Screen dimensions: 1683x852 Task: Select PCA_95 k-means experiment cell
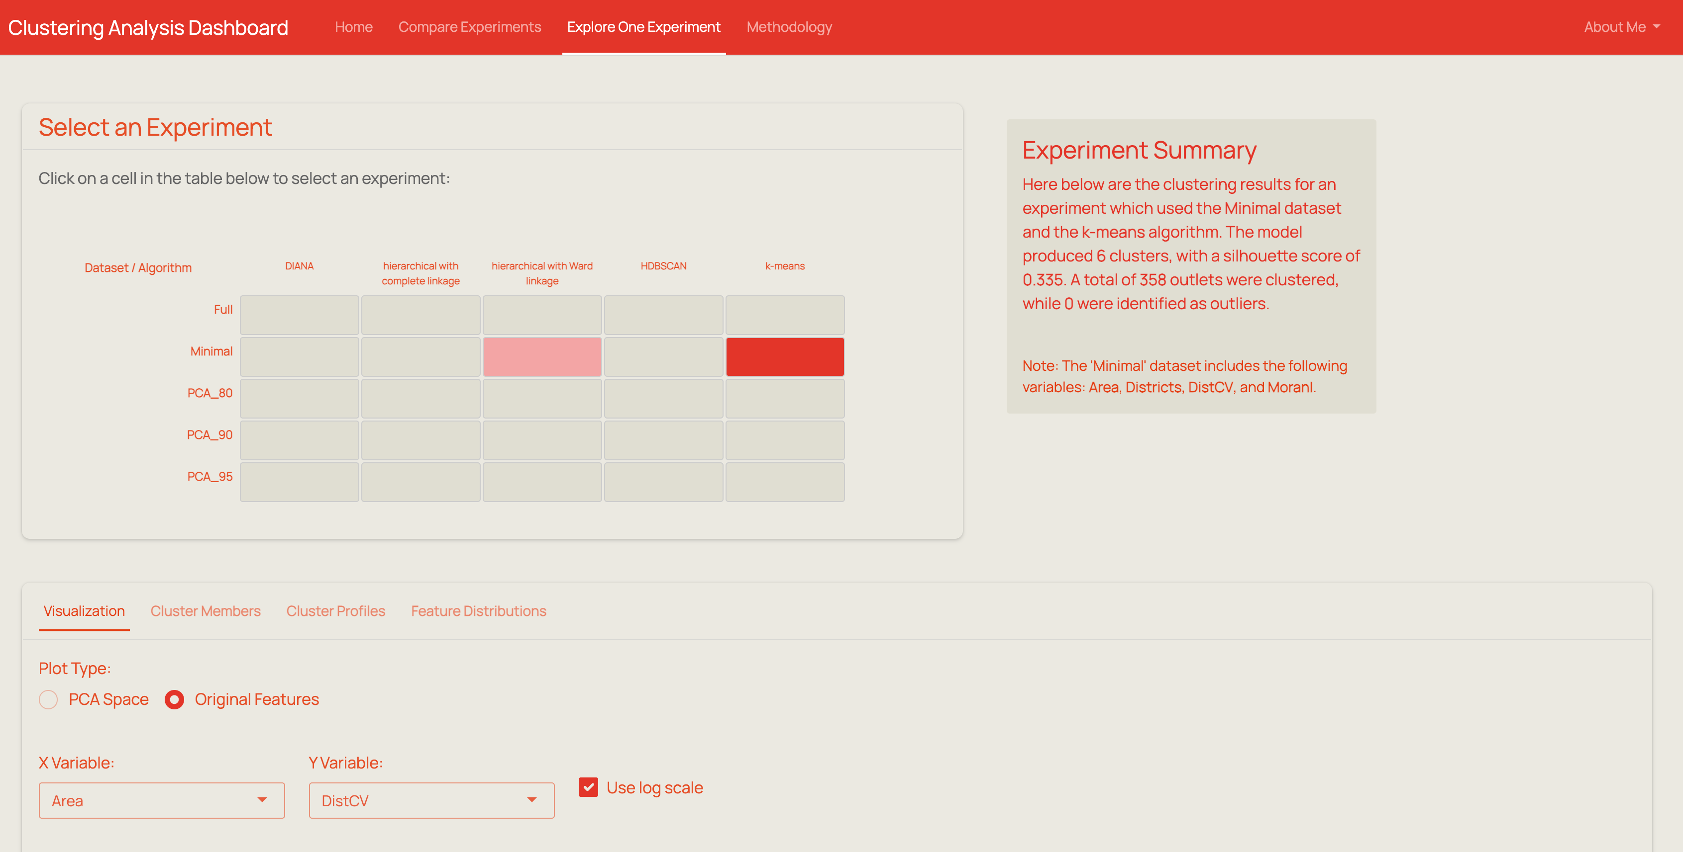tap(785, 482)
